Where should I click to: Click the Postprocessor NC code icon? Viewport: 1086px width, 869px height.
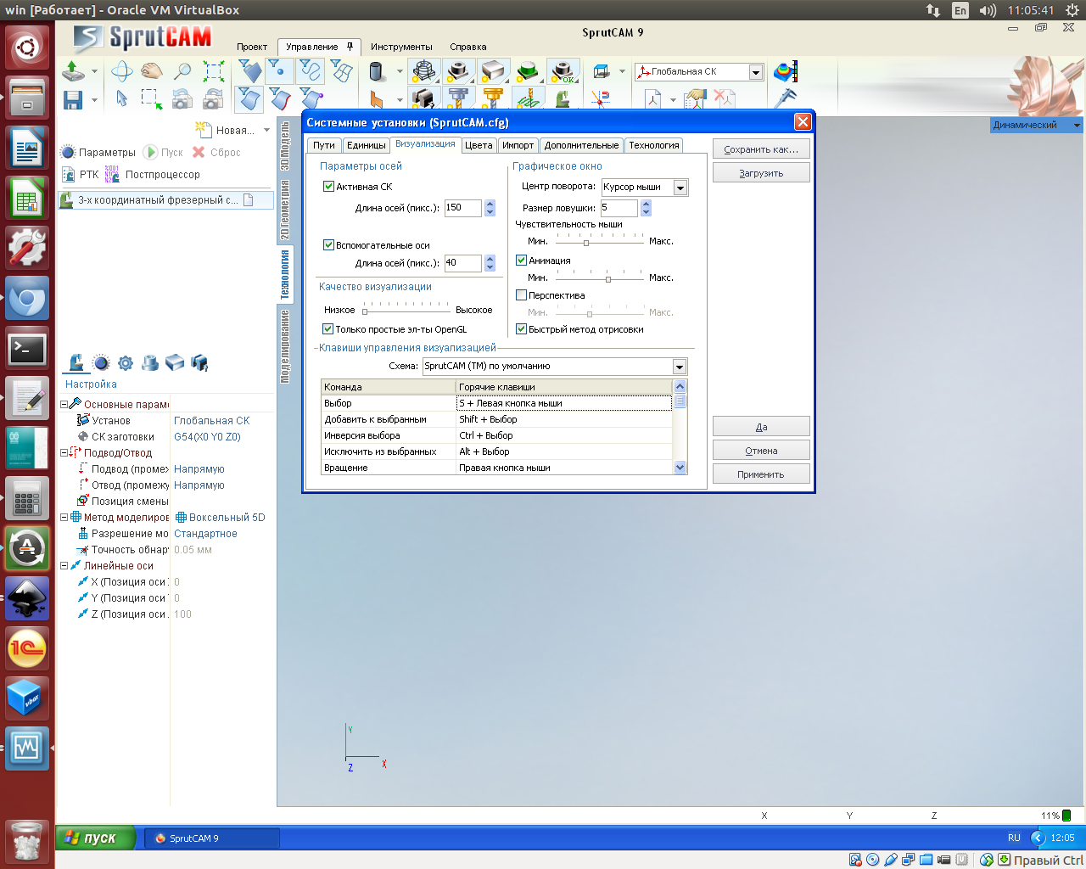(x=112, y=174)
